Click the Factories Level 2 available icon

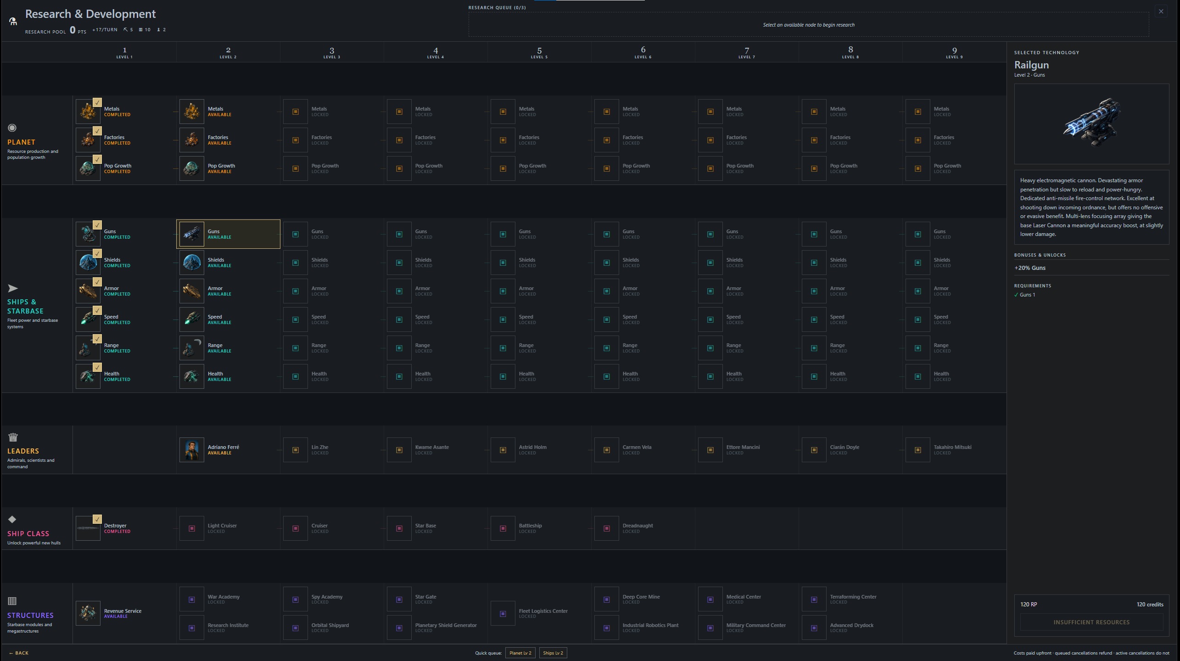[x=191, y=140]
